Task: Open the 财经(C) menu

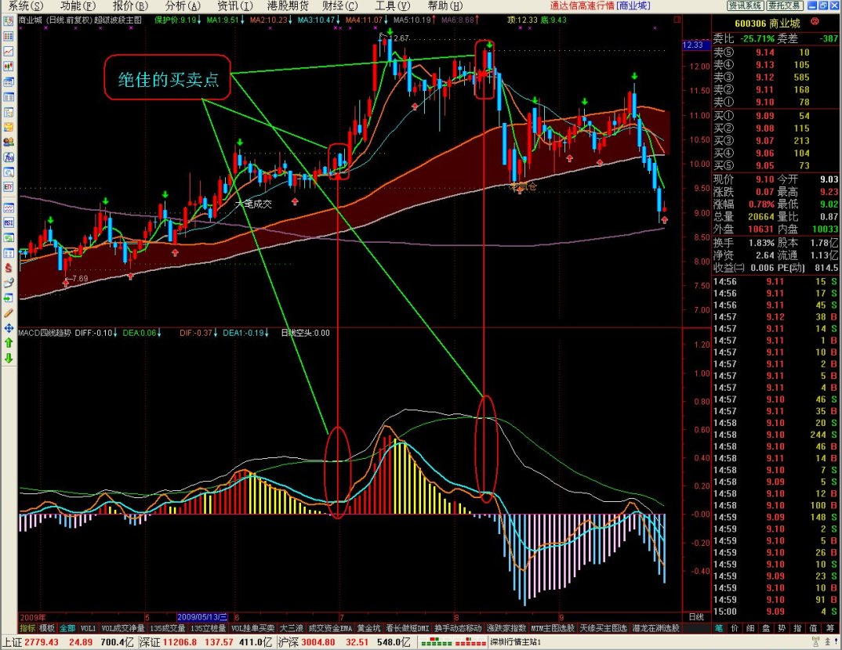Action: (340, 6)
